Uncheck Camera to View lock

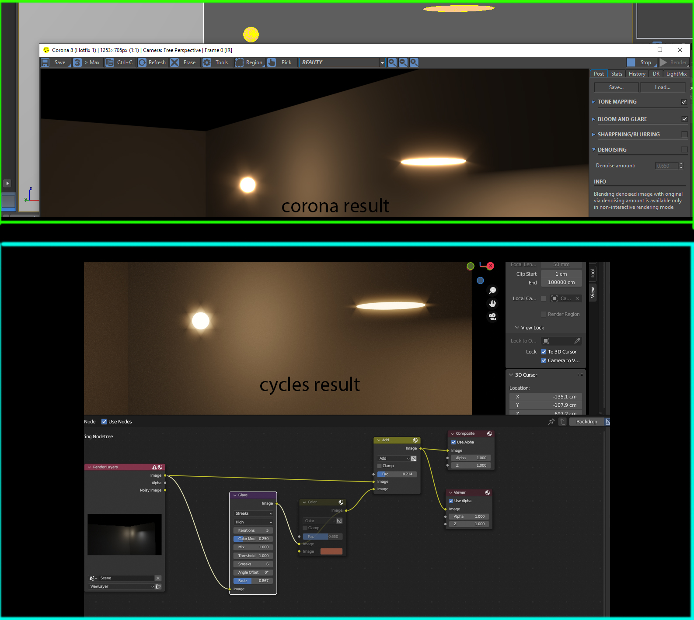[x=544, y=360]
